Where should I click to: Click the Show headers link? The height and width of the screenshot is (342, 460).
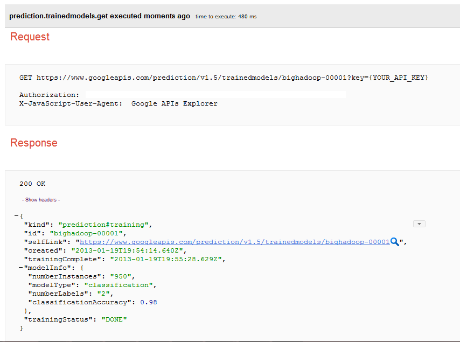pos(41,200)
